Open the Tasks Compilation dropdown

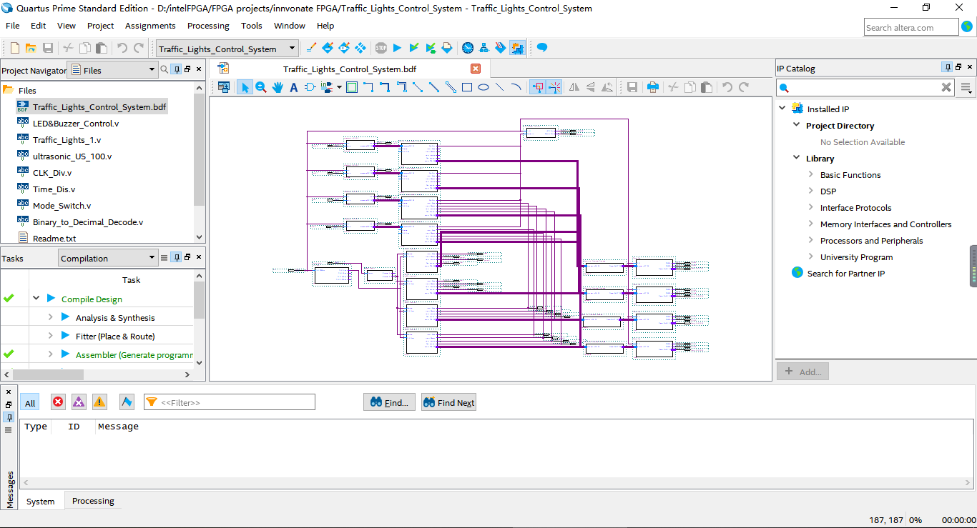click(108, 258)
